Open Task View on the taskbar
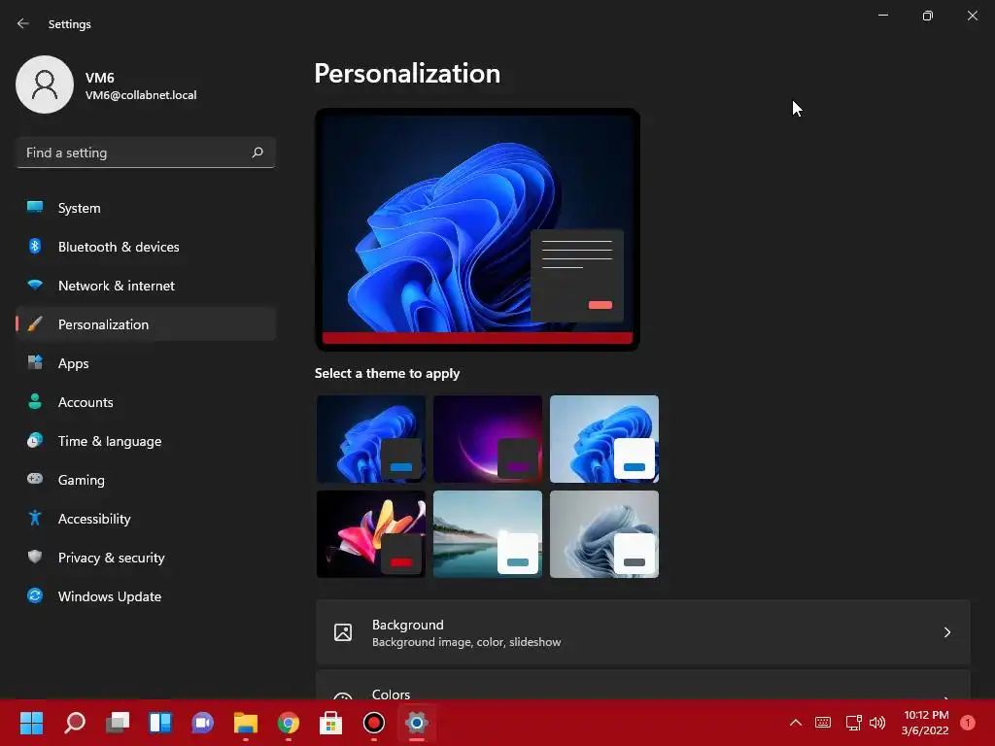The height and width of the screenshot is (746, 995). pos(118,723)
